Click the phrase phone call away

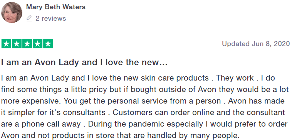(51, 124)
